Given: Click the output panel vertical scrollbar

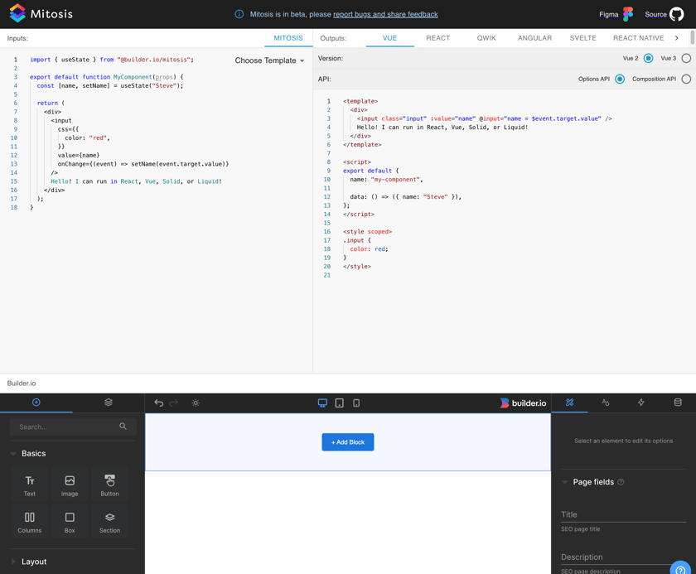Looking at the screenshot, I should point(693,38).
